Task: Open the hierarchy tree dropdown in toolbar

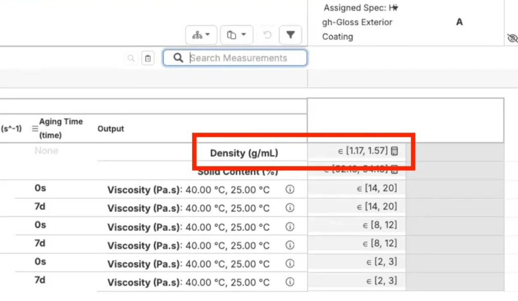Action: [201, 35]
